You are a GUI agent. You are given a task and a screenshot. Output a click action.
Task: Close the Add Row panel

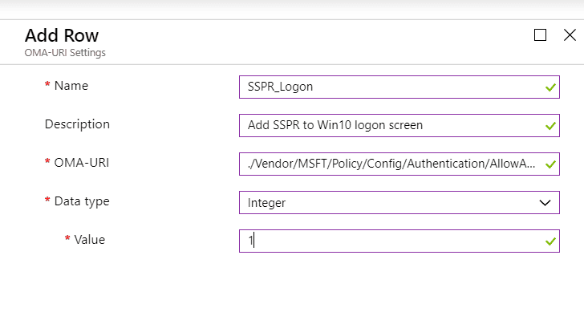[570, 35]
